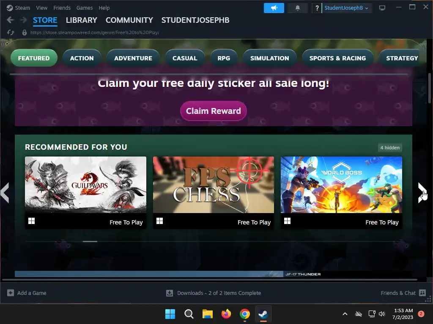The image size is (433, 324).
Task: Open File Explorer from taskbar
Action: 207,314
